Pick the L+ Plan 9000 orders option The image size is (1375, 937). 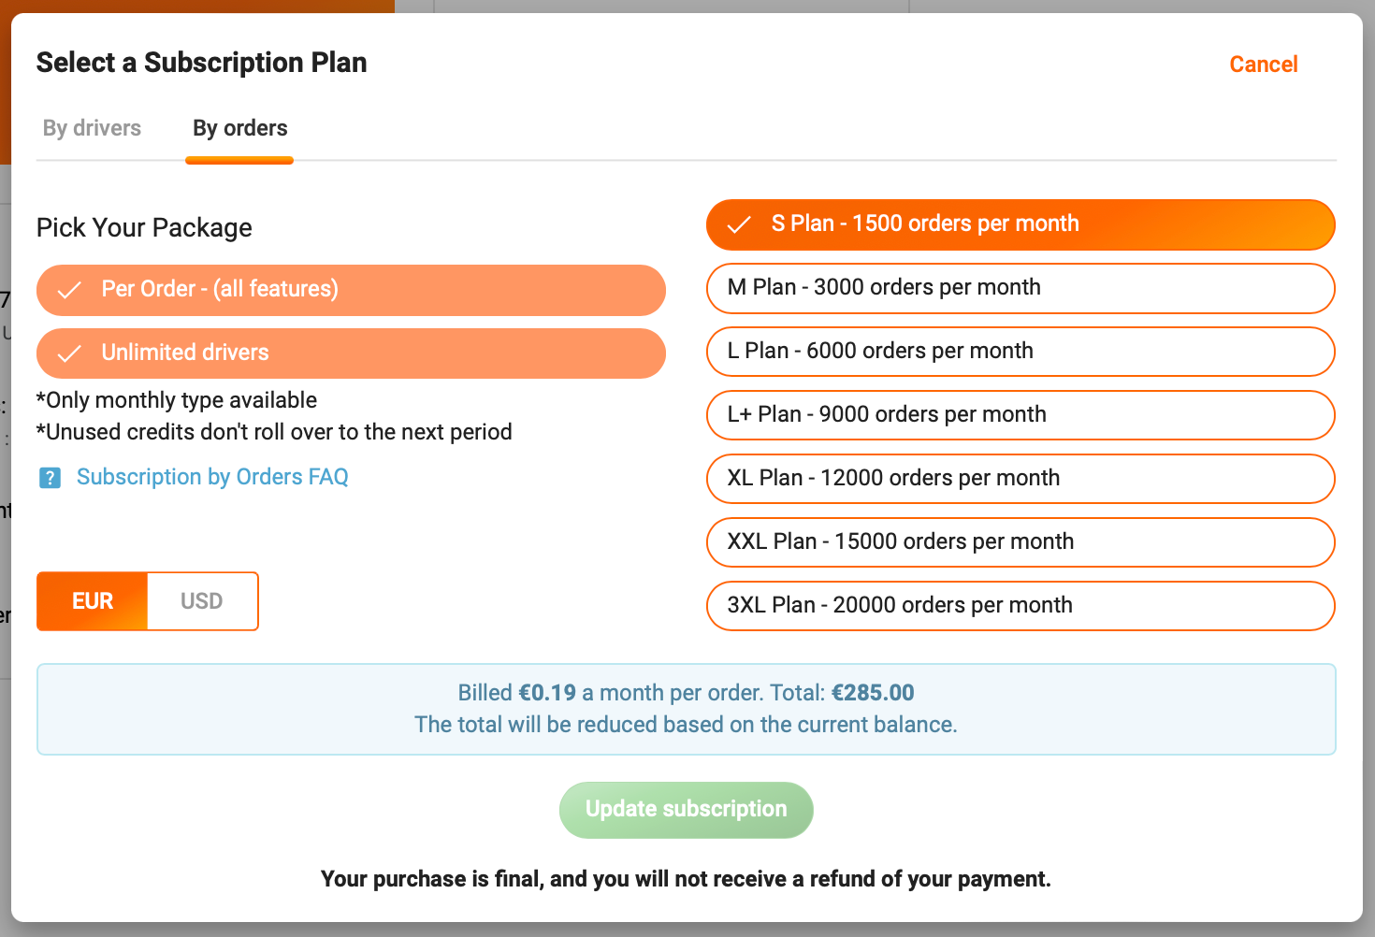(x=1020, y=415)
